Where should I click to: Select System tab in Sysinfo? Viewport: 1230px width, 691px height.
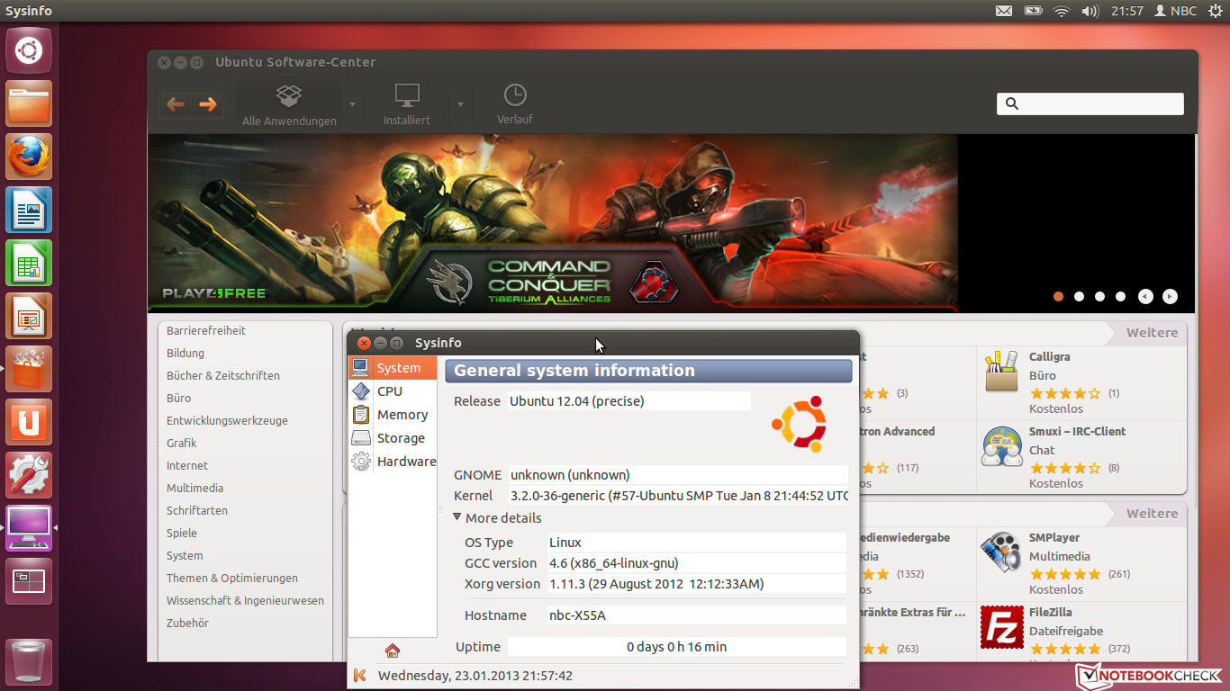click(x=393, y=368)
